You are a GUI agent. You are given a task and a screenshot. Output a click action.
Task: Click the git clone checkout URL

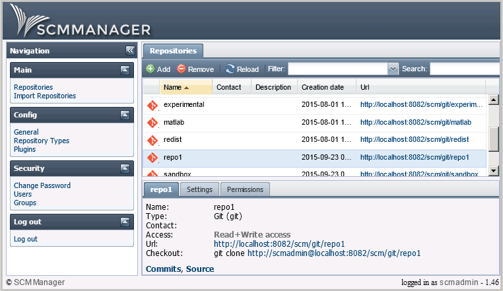[x=334, y=253]
